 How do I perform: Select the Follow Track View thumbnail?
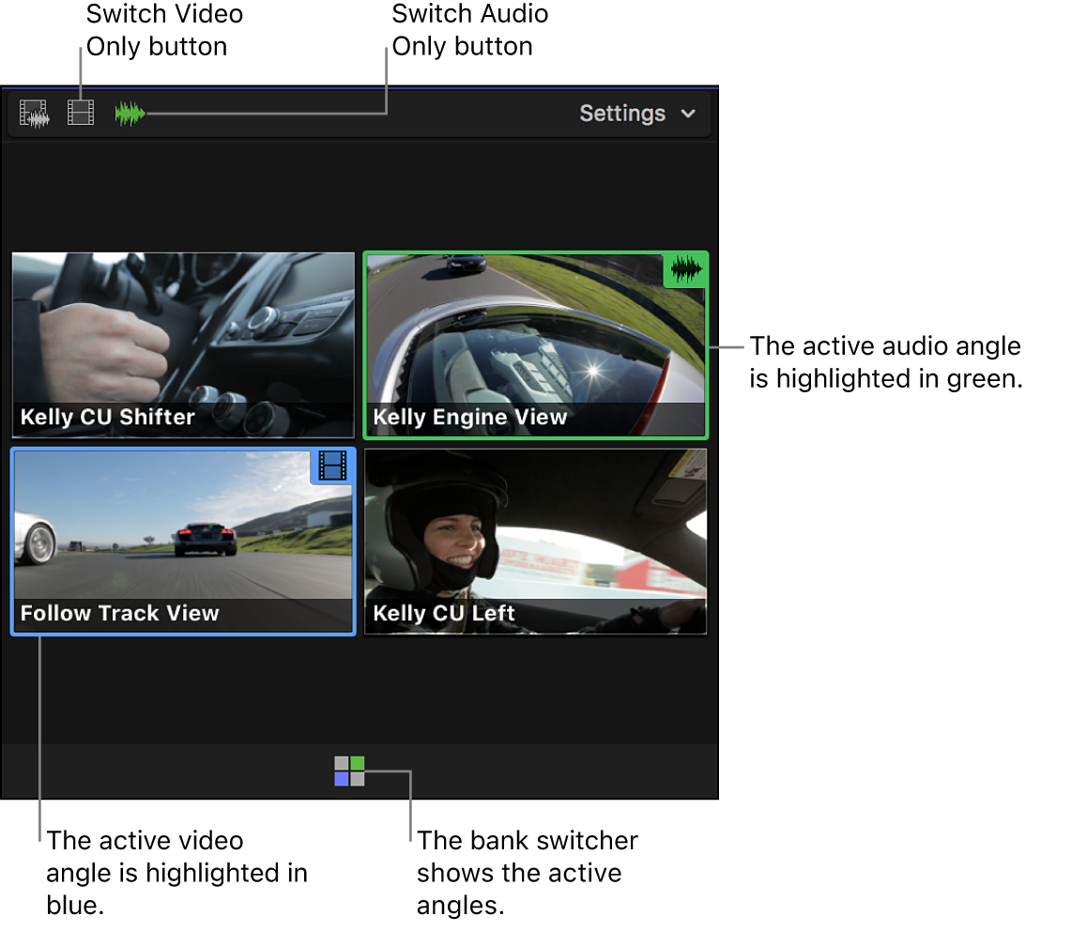182,541
